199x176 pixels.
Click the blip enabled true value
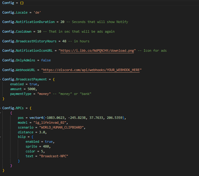pyautogui.click(x=49, y=142)
